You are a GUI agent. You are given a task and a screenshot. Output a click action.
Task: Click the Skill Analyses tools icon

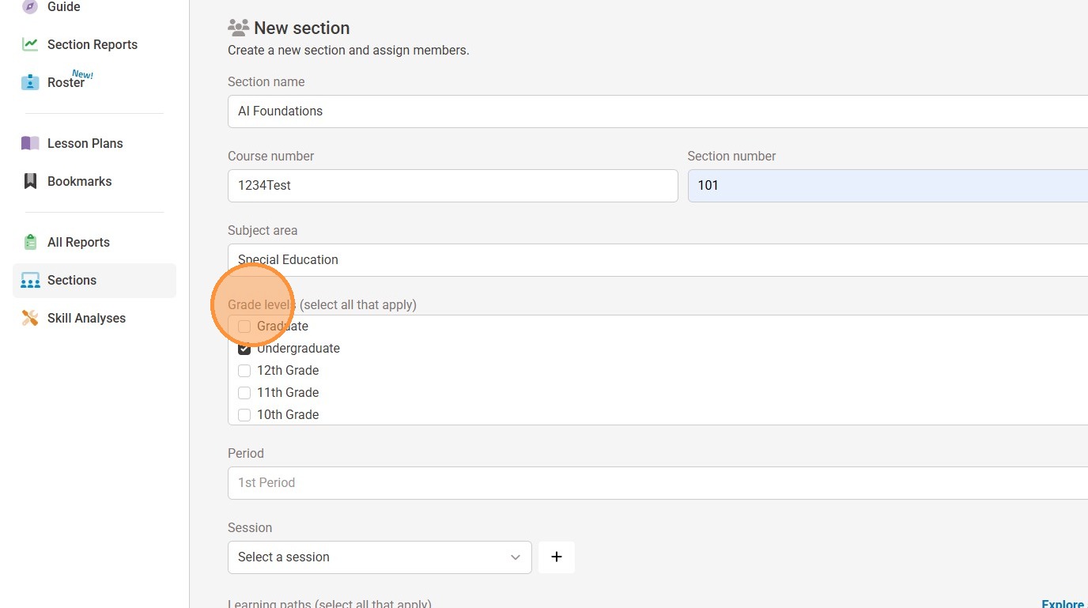(30, 318)
